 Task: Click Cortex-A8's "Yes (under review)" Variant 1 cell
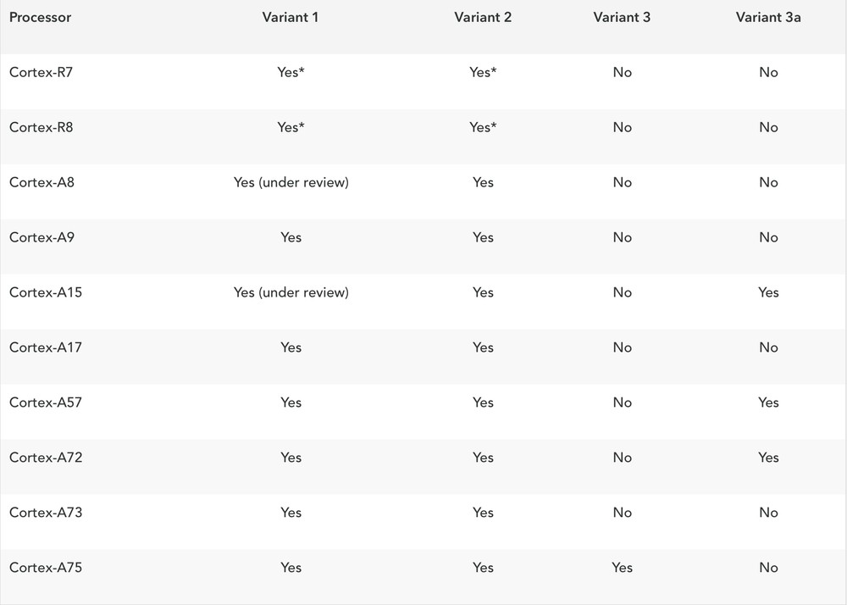[291, 182]
